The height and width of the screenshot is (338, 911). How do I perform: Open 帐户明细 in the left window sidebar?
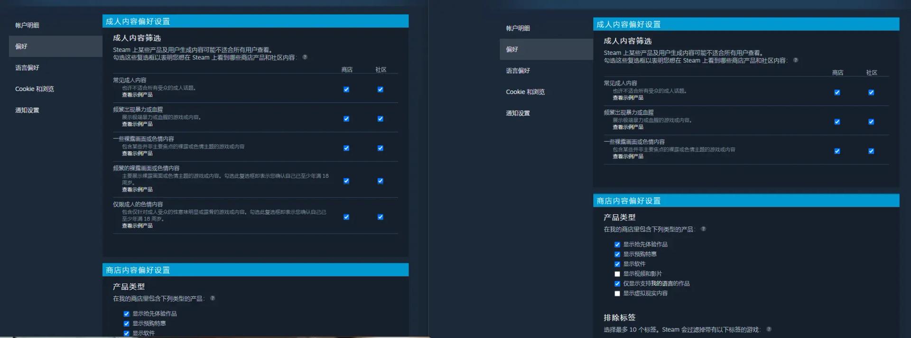click(x=27, y=25)
